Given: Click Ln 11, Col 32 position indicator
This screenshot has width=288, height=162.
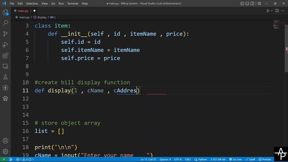Looking at the screenshot, I should pos(148,159).
